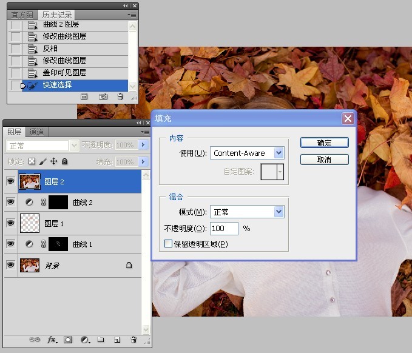Click the 曲线 1 adjustment icon
This screenshot has width=412, height=353.
pos(29,244)
